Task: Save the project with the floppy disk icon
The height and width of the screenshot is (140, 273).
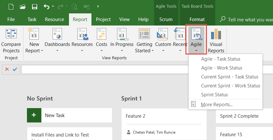Action: (x=35, y=7)
